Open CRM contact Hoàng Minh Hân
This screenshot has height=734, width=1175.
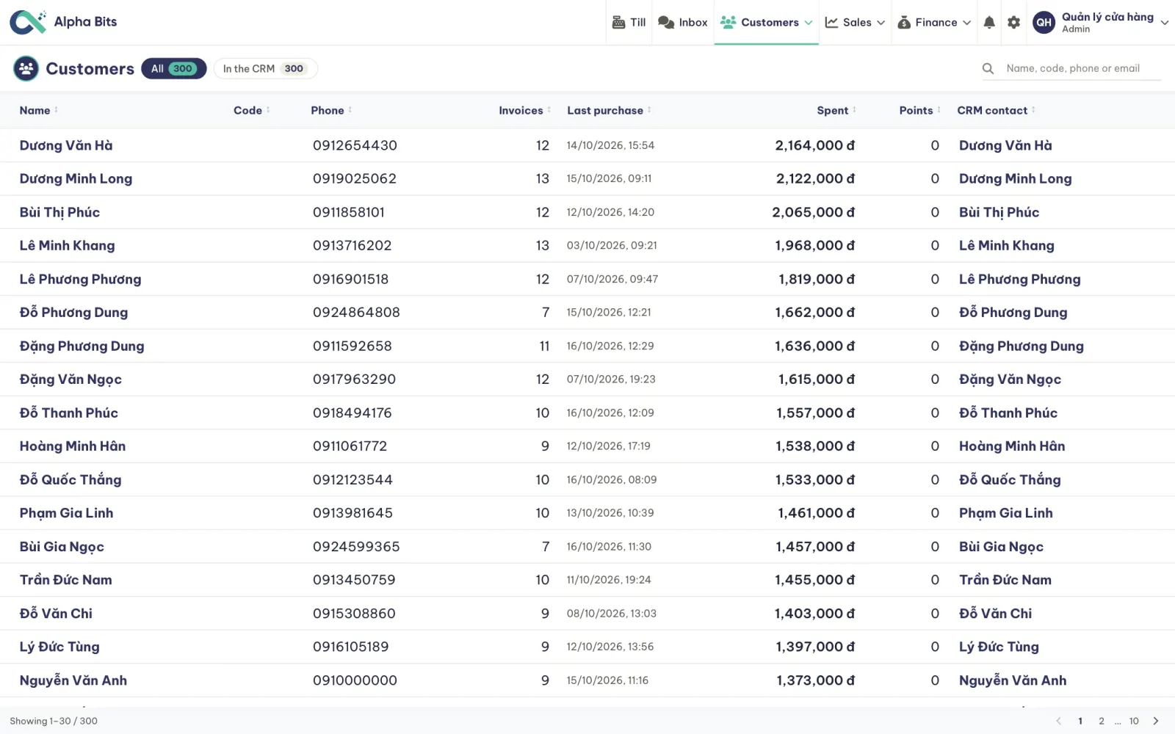coord(1012,446)
